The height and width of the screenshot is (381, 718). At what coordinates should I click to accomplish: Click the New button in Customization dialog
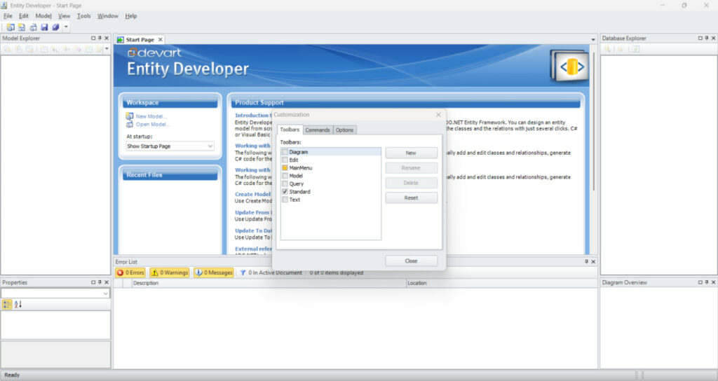click(411, 153)
